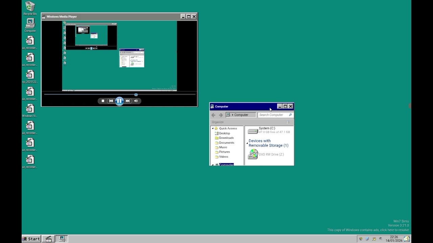Select the sp_2025122... video file on desktop
This screenshot has width=433, height=243.
[30, 76]
